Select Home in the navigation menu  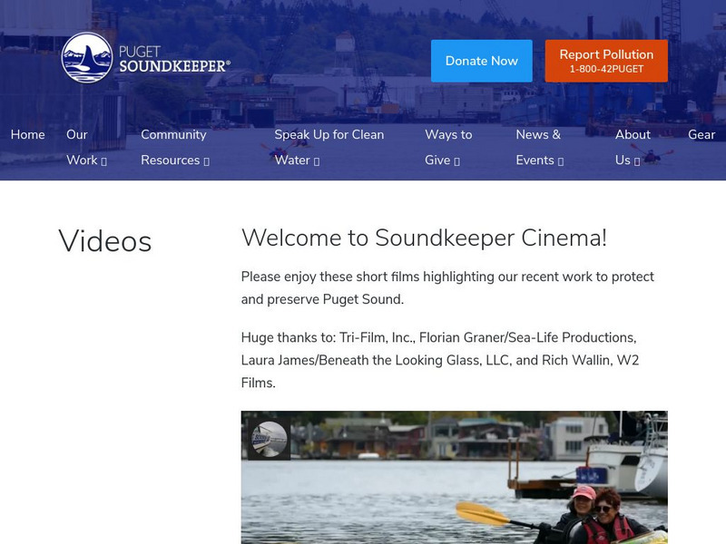point(27,134)
